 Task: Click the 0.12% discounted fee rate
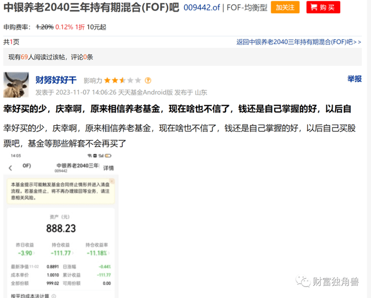coord(64,27)
